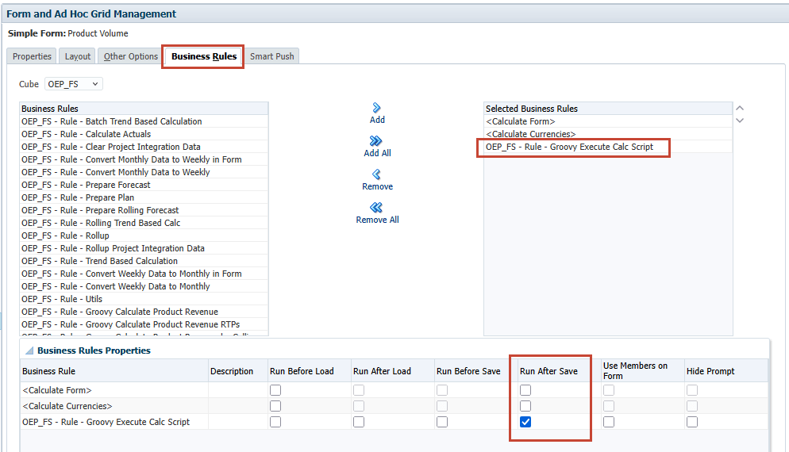This screenshot has height=452, width=789.
Task: Open the Layout tab
Action: point(78,56)
